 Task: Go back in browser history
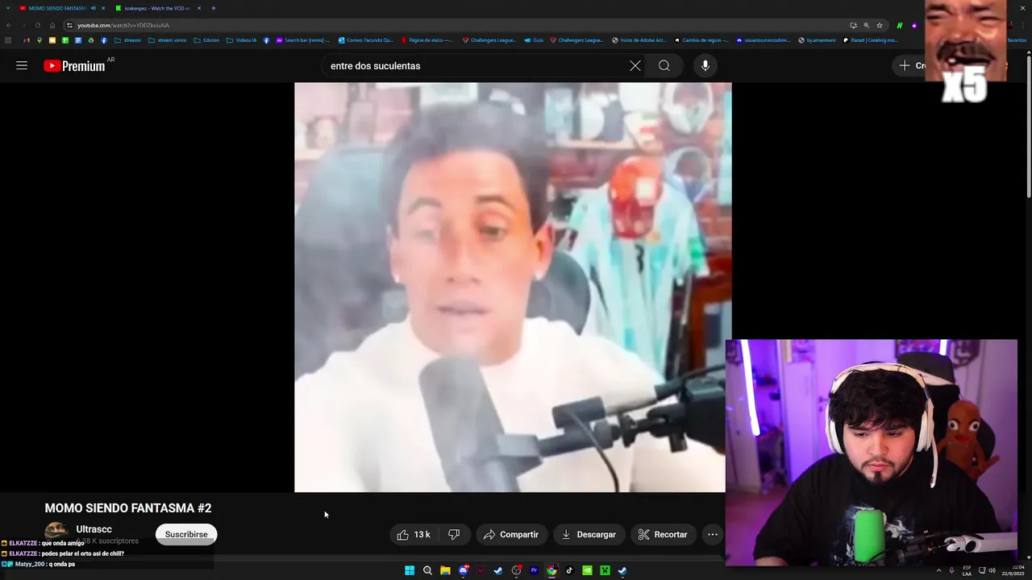(9, 25)
